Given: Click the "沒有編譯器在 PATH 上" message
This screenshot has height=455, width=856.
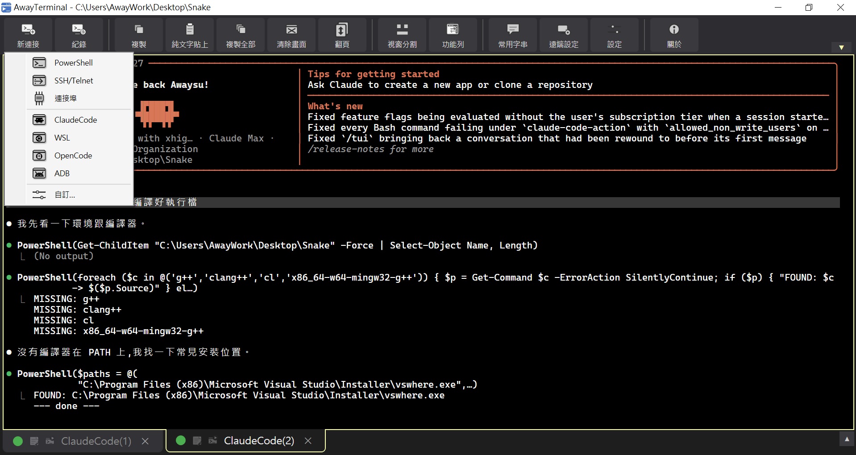Looking at the screenshot, I should point(133,352).
